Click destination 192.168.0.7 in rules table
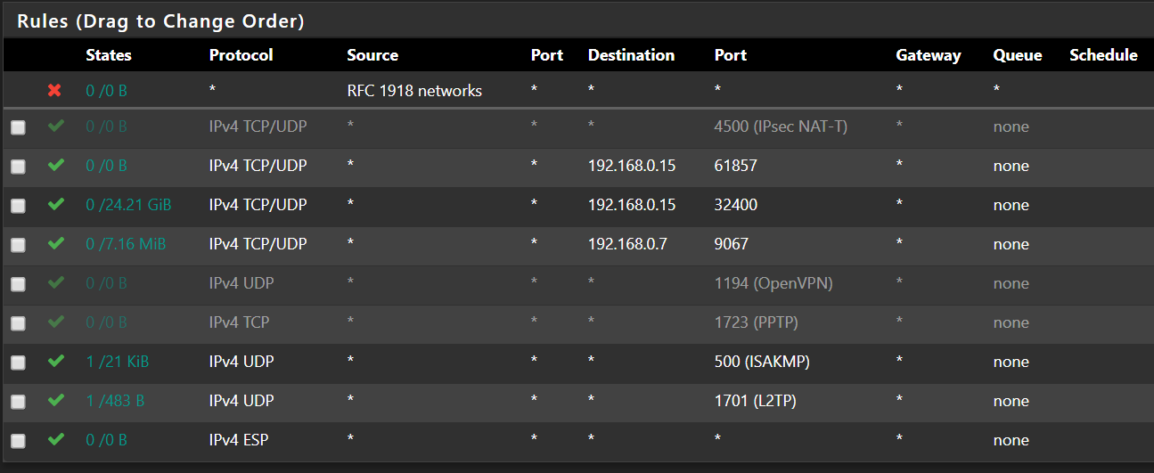1154x473 pixels. pyautogui.click(x=627, y=244)
